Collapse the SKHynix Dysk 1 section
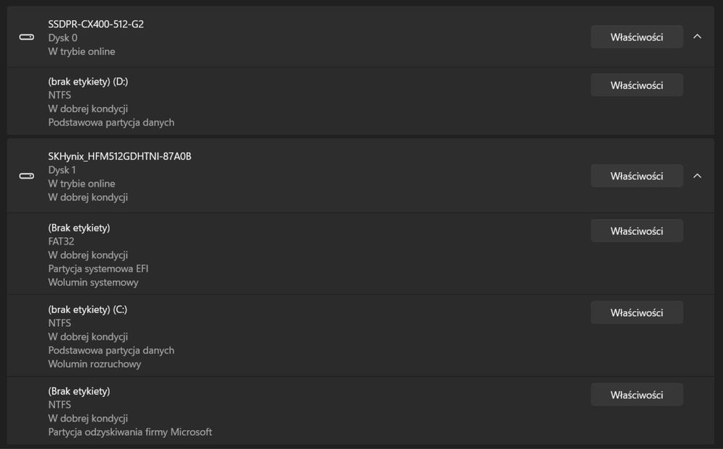 pos(697,176)
